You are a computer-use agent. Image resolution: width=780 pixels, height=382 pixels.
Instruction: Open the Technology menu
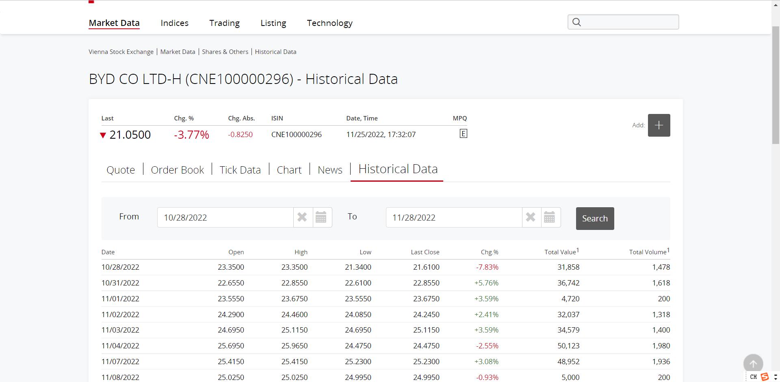[329, 23]
